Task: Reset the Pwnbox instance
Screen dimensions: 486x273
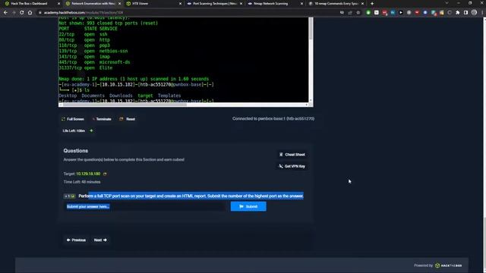Action: point(128,119)
